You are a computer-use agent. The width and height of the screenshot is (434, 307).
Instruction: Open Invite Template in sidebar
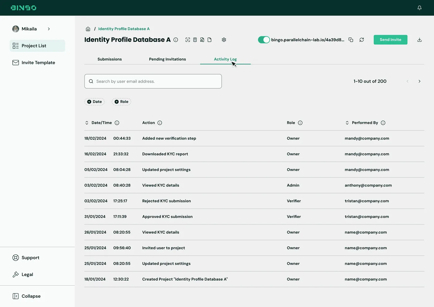coord(34,63)
